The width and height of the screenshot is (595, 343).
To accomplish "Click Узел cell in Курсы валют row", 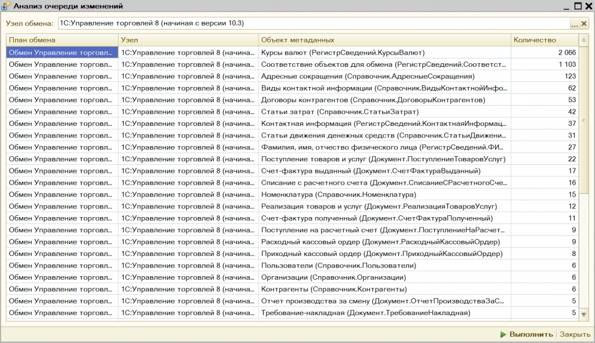I will [188, 53].
